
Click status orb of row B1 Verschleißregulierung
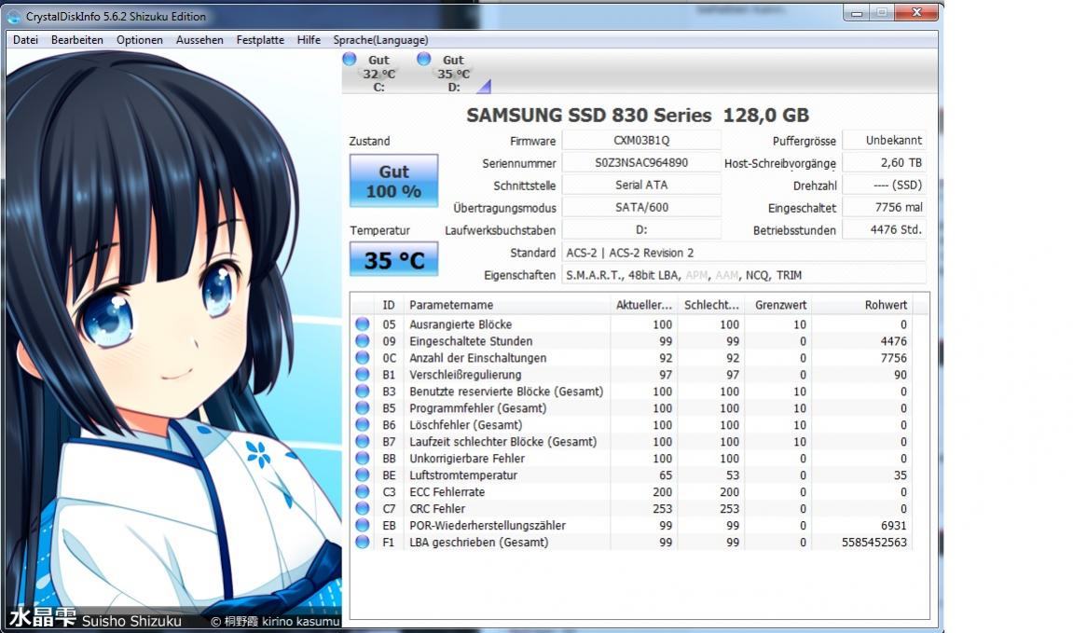(x=363, y=375)
